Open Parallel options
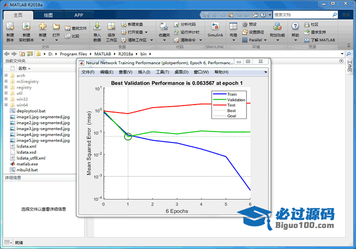Screen dimensions: 356x249 (x=254, y=40)
